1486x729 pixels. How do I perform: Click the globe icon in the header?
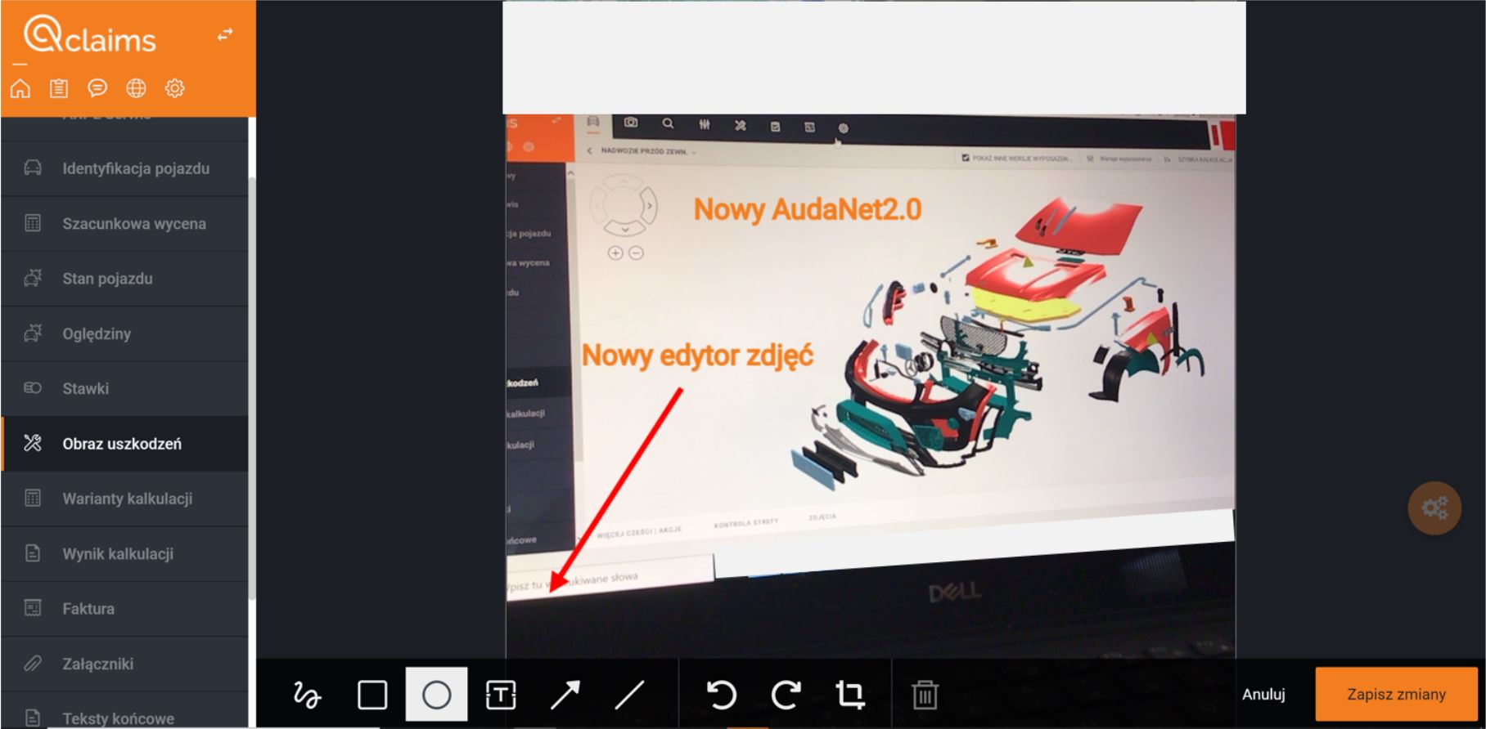point(136,88)
